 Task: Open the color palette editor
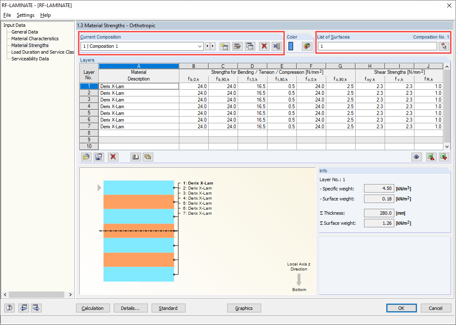click(x=307, y=46)
